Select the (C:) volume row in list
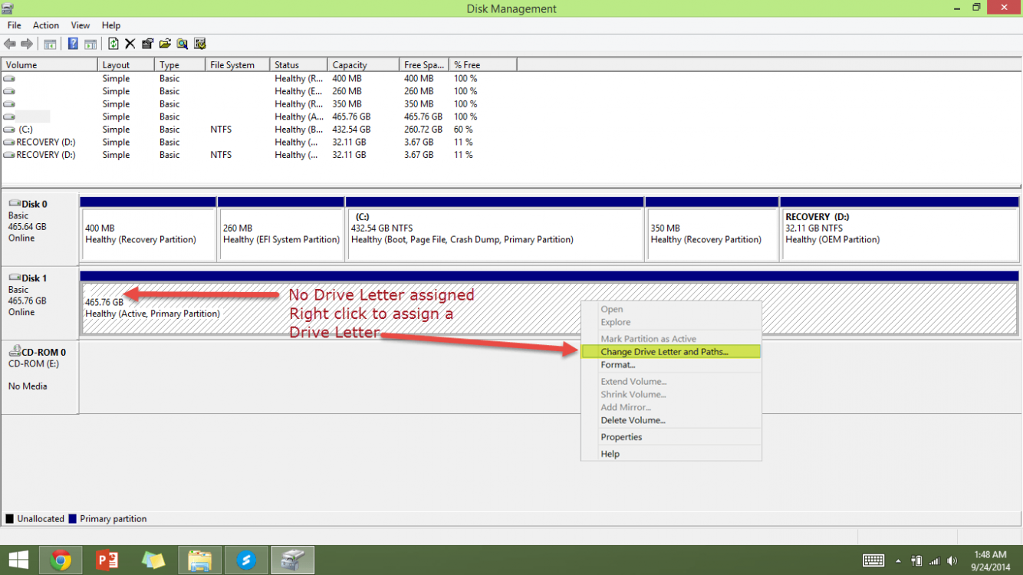 [x=258, y=130]
